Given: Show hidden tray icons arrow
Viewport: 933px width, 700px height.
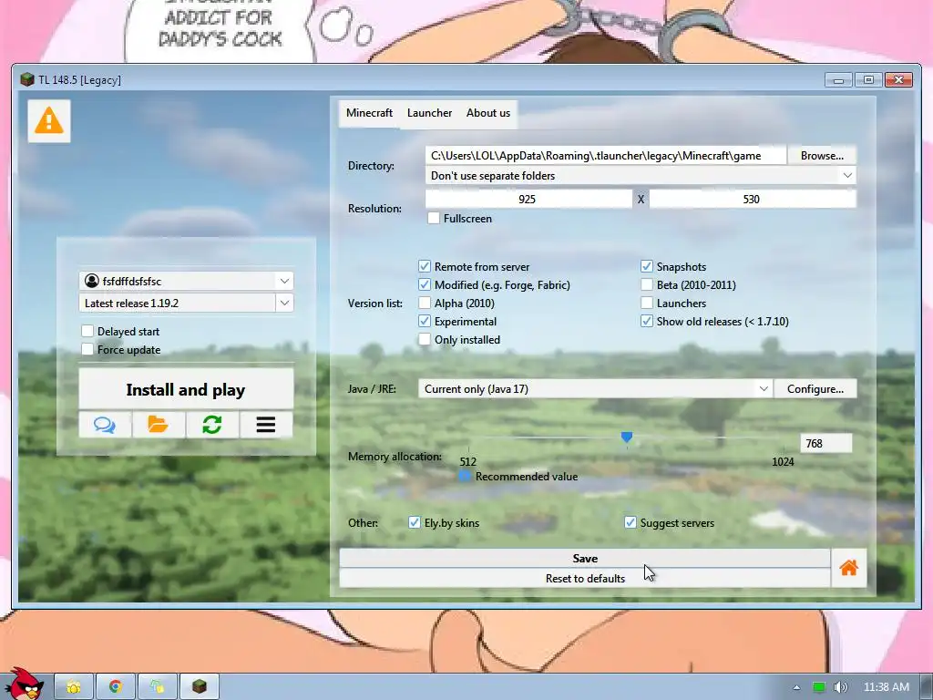Looking at the screenshot, I should [796, 687].
